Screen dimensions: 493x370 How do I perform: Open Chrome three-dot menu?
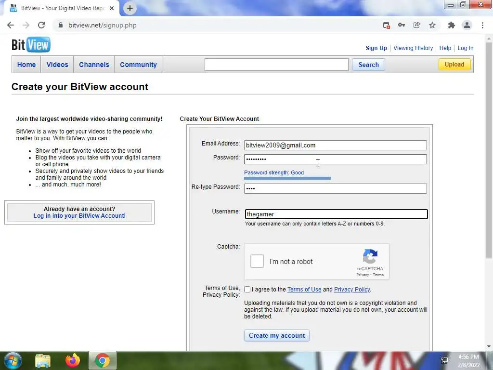point(482,25)
